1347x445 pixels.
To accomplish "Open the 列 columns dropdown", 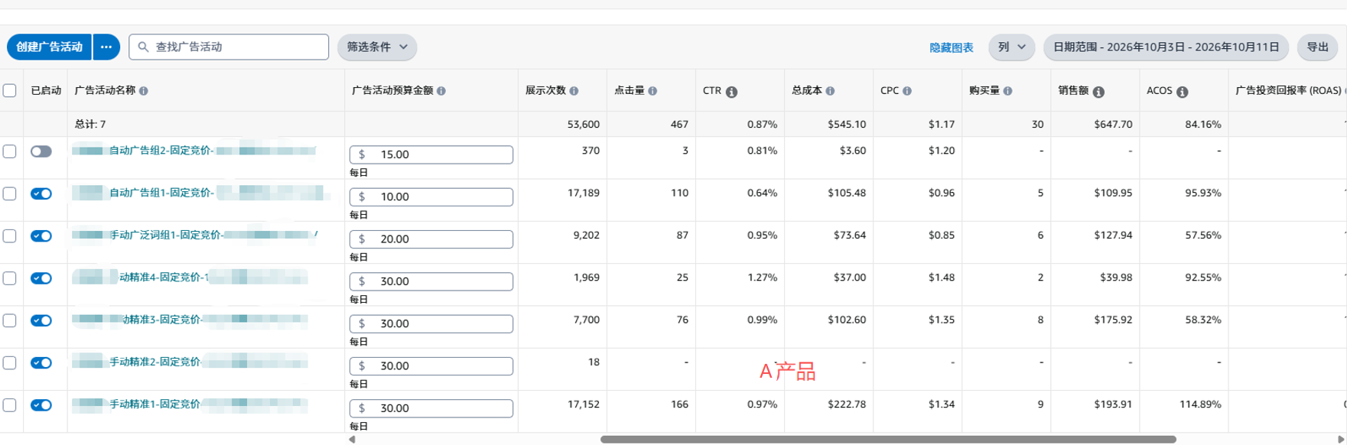I will [1011, 47].
